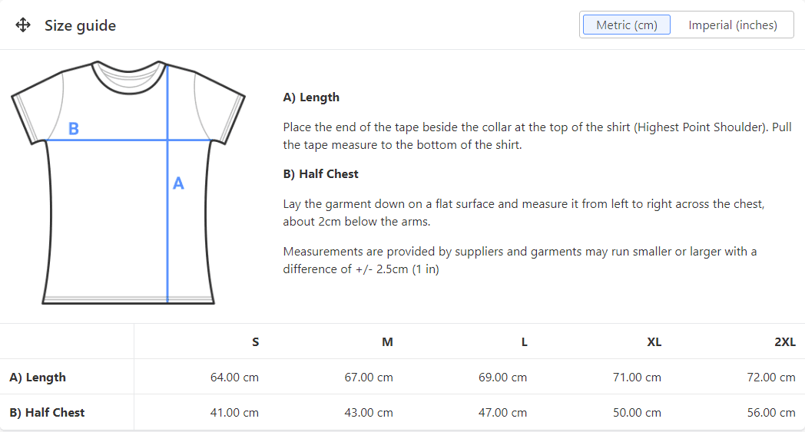Select the 2XL size column header
This screenshot has height=432, width=805.
(784, 342)
